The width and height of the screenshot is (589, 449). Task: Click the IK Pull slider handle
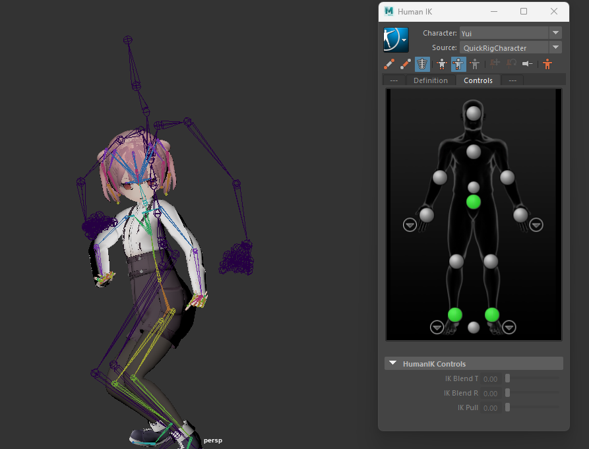[x=507, y=407]
